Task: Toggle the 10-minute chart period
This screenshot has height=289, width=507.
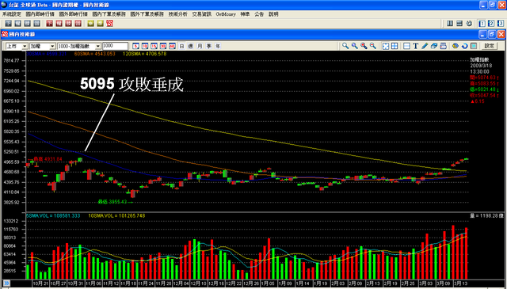Action: coord(145,46)
